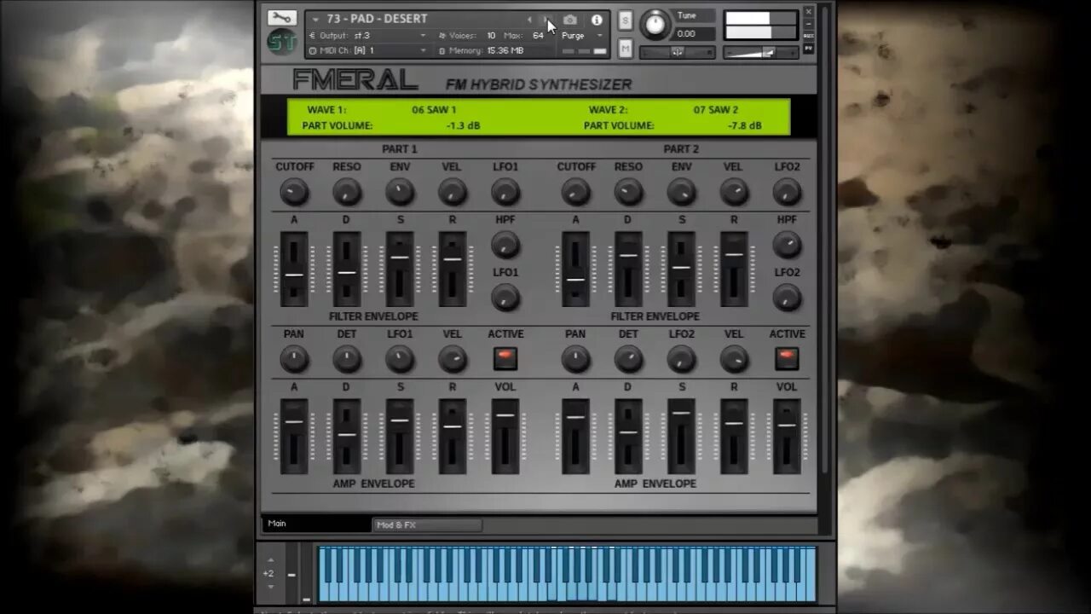Click the Part 2 filter LFO2 knob top row
1091x614 pixels.
coord(787,192)
